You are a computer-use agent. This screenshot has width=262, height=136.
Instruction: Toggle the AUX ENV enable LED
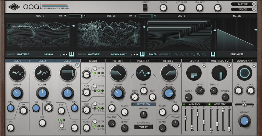[184, 104]
